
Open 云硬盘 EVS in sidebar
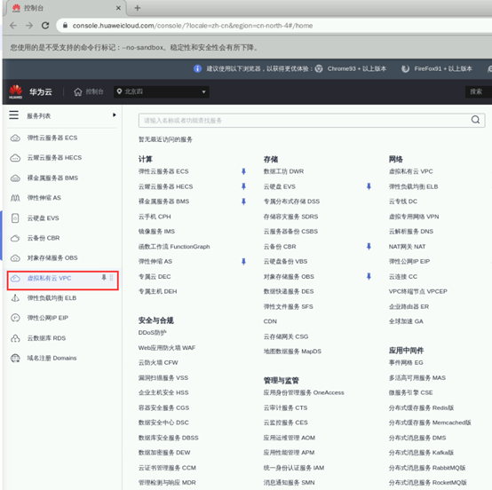pyautogui.click(x=43, y=218)
